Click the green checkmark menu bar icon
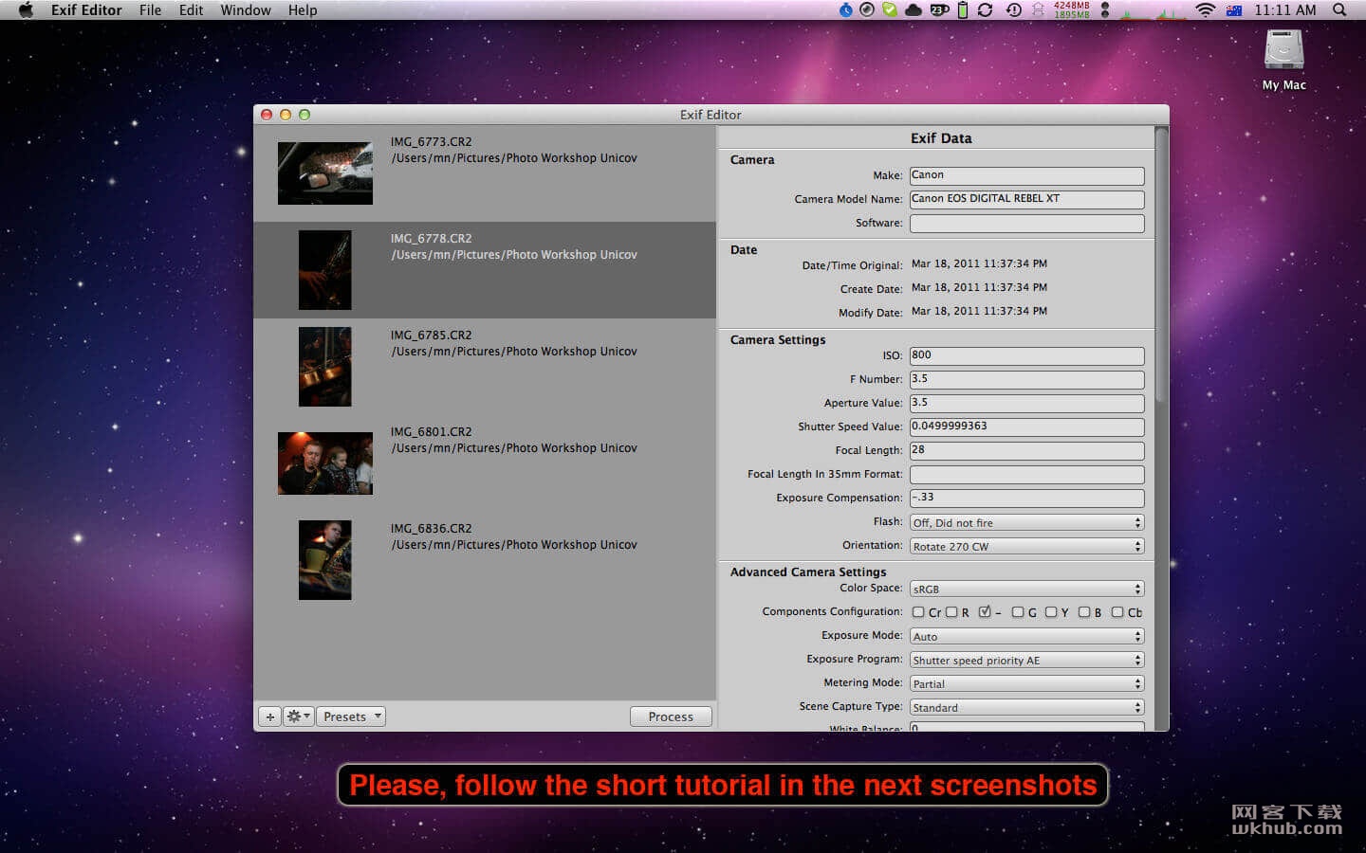 [x=890, y=10]
